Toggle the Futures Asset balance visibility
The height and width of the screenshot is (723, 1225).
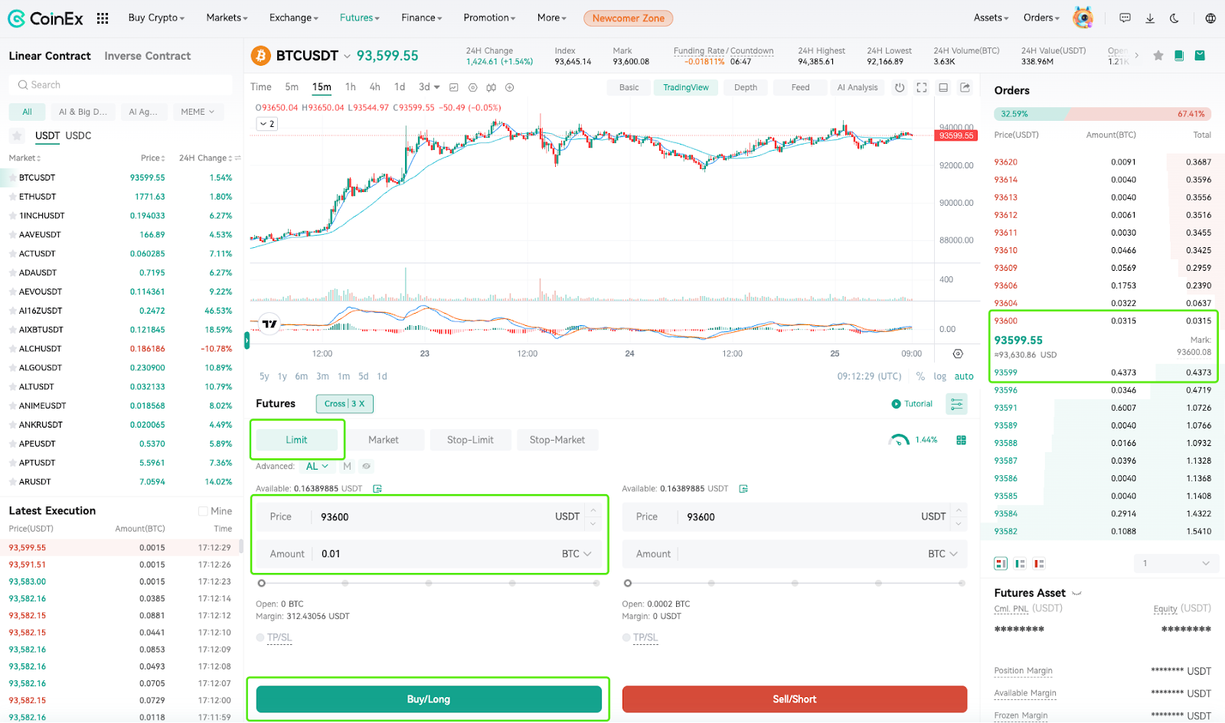pyautogui.click(x=1076, y=593)
